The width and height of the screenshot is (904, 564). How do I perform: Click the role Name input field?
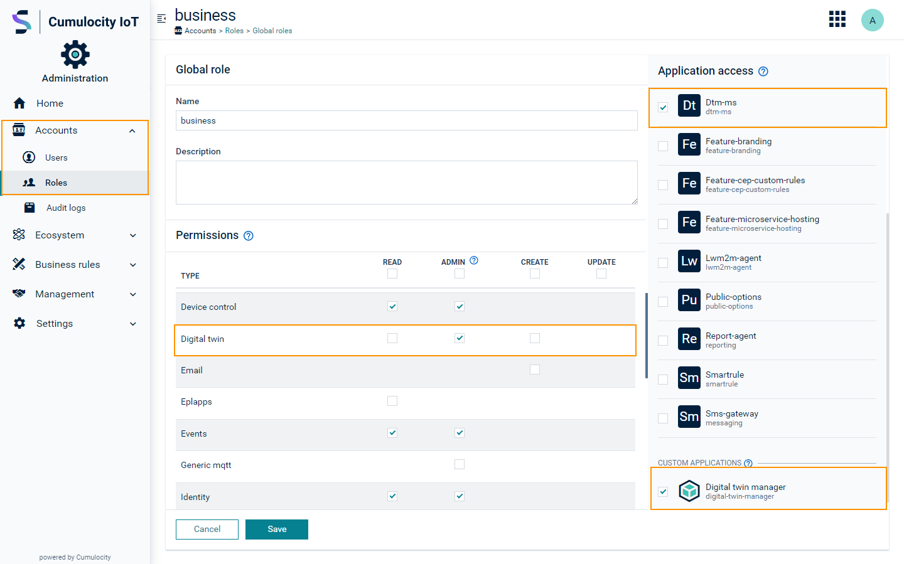[x=407, y=120]
